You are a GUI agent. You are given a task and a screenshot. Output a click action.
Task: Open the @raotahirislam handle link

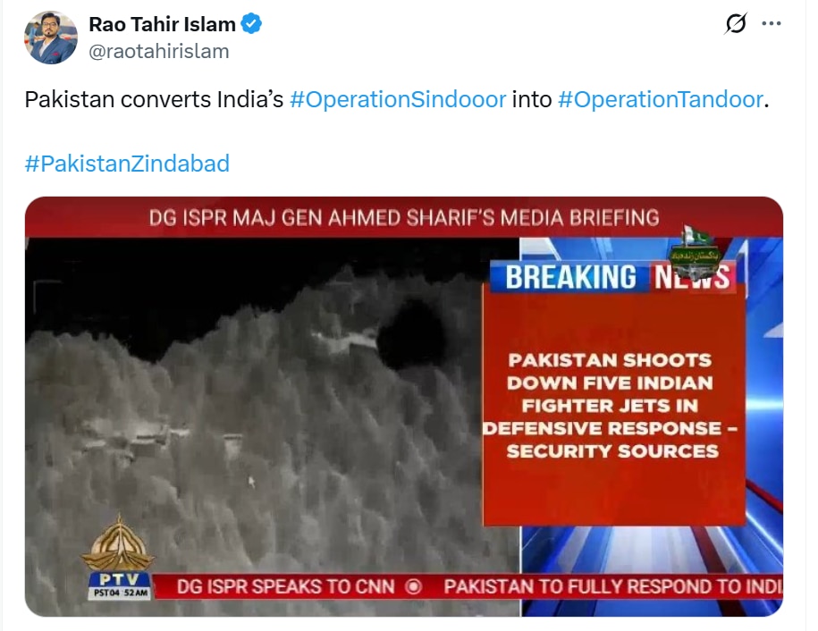pyautogui.click(x=158, y=52)
